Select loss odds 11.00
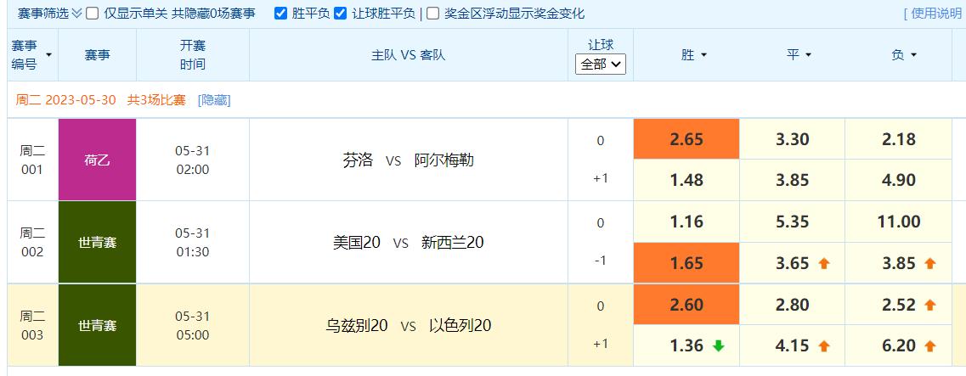966x376 pixels. [x=899, y=222]
